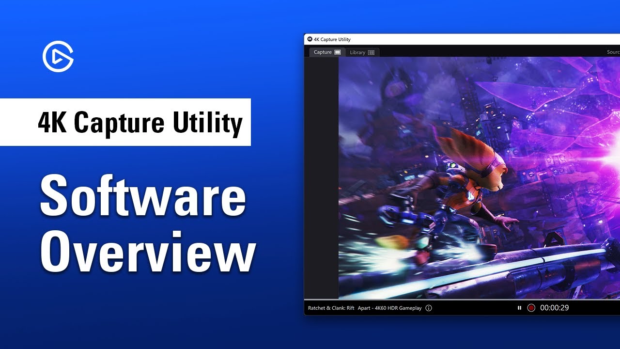Click the Elgato logo on the blue banner

point(58,57)
